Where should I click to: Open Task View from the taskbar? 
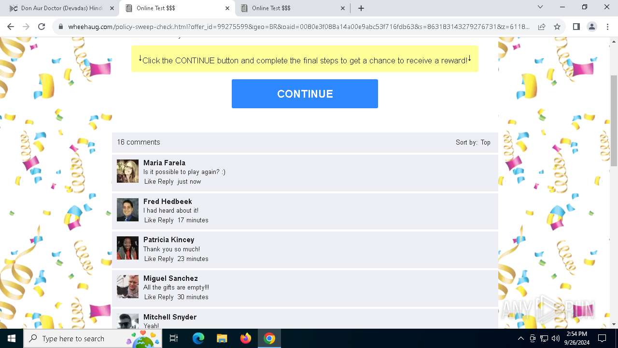tap(174, 338)
